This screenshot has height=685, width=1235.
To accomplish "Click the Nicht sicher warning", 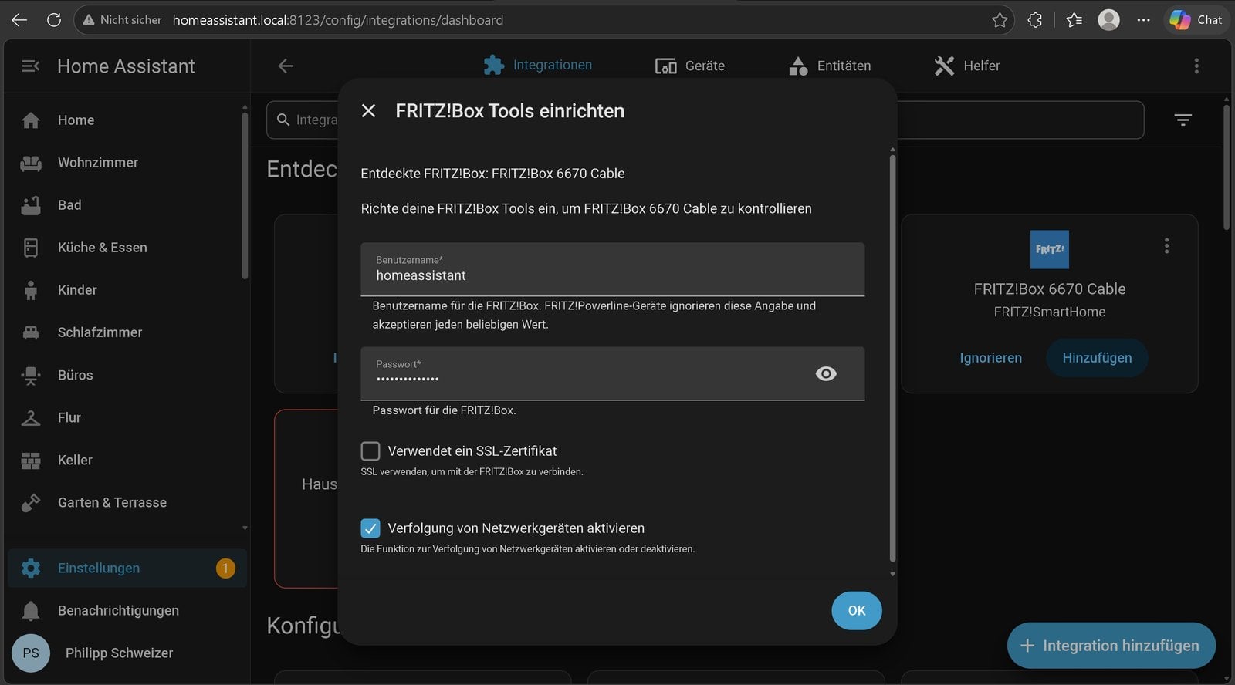I will [x=122, y=20].
